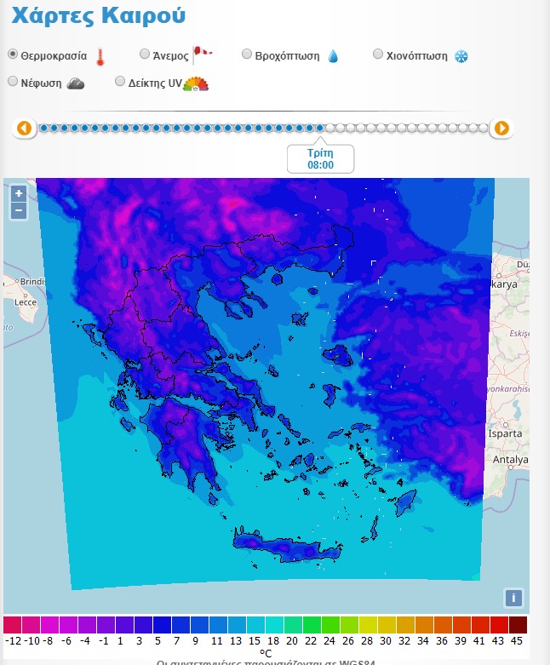Select the Χιονόπτωση radio button
The width and height of the screenshot is (550, 665).
coord(378,54)
